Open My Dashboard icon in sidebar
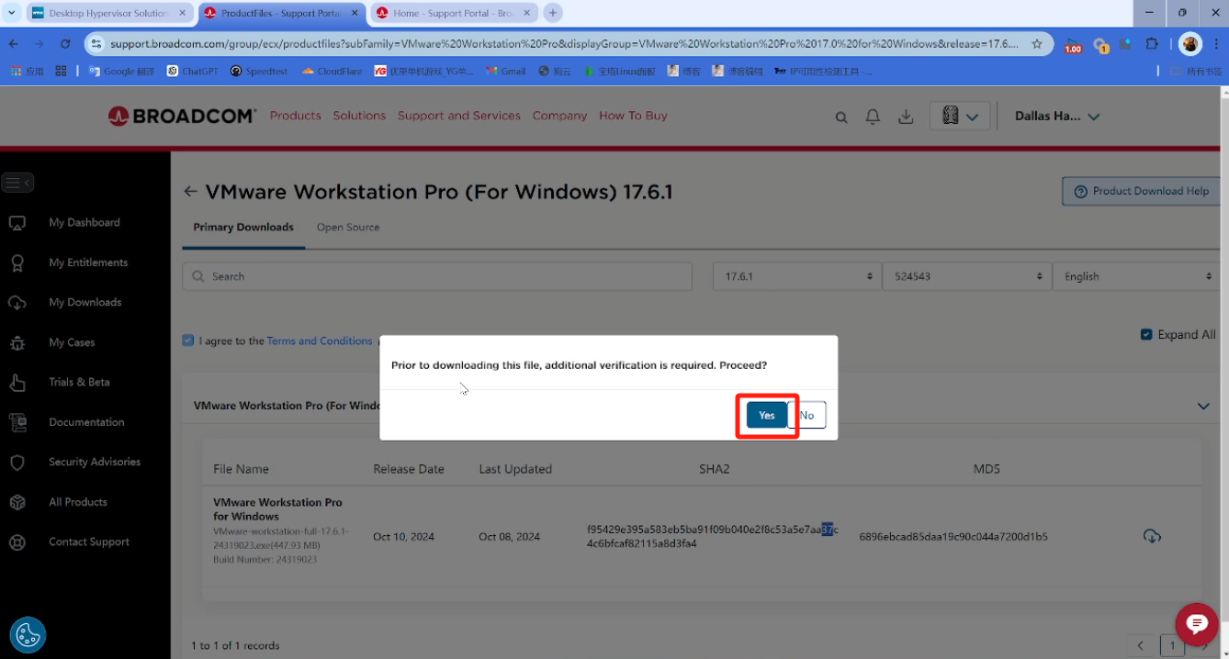The image size is (1229, 659). tap(17, 223)
